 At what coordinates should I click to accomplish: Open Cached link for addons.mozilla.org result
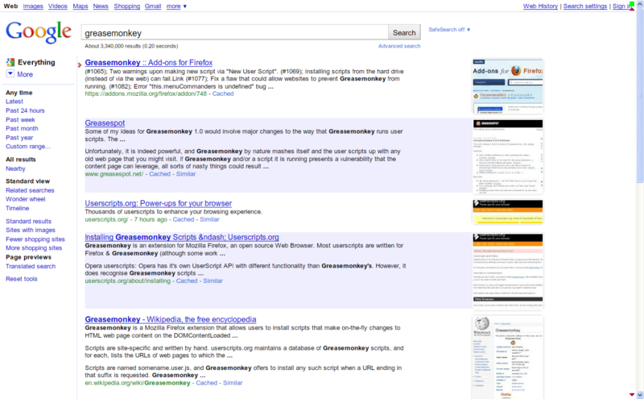point(223,94)
